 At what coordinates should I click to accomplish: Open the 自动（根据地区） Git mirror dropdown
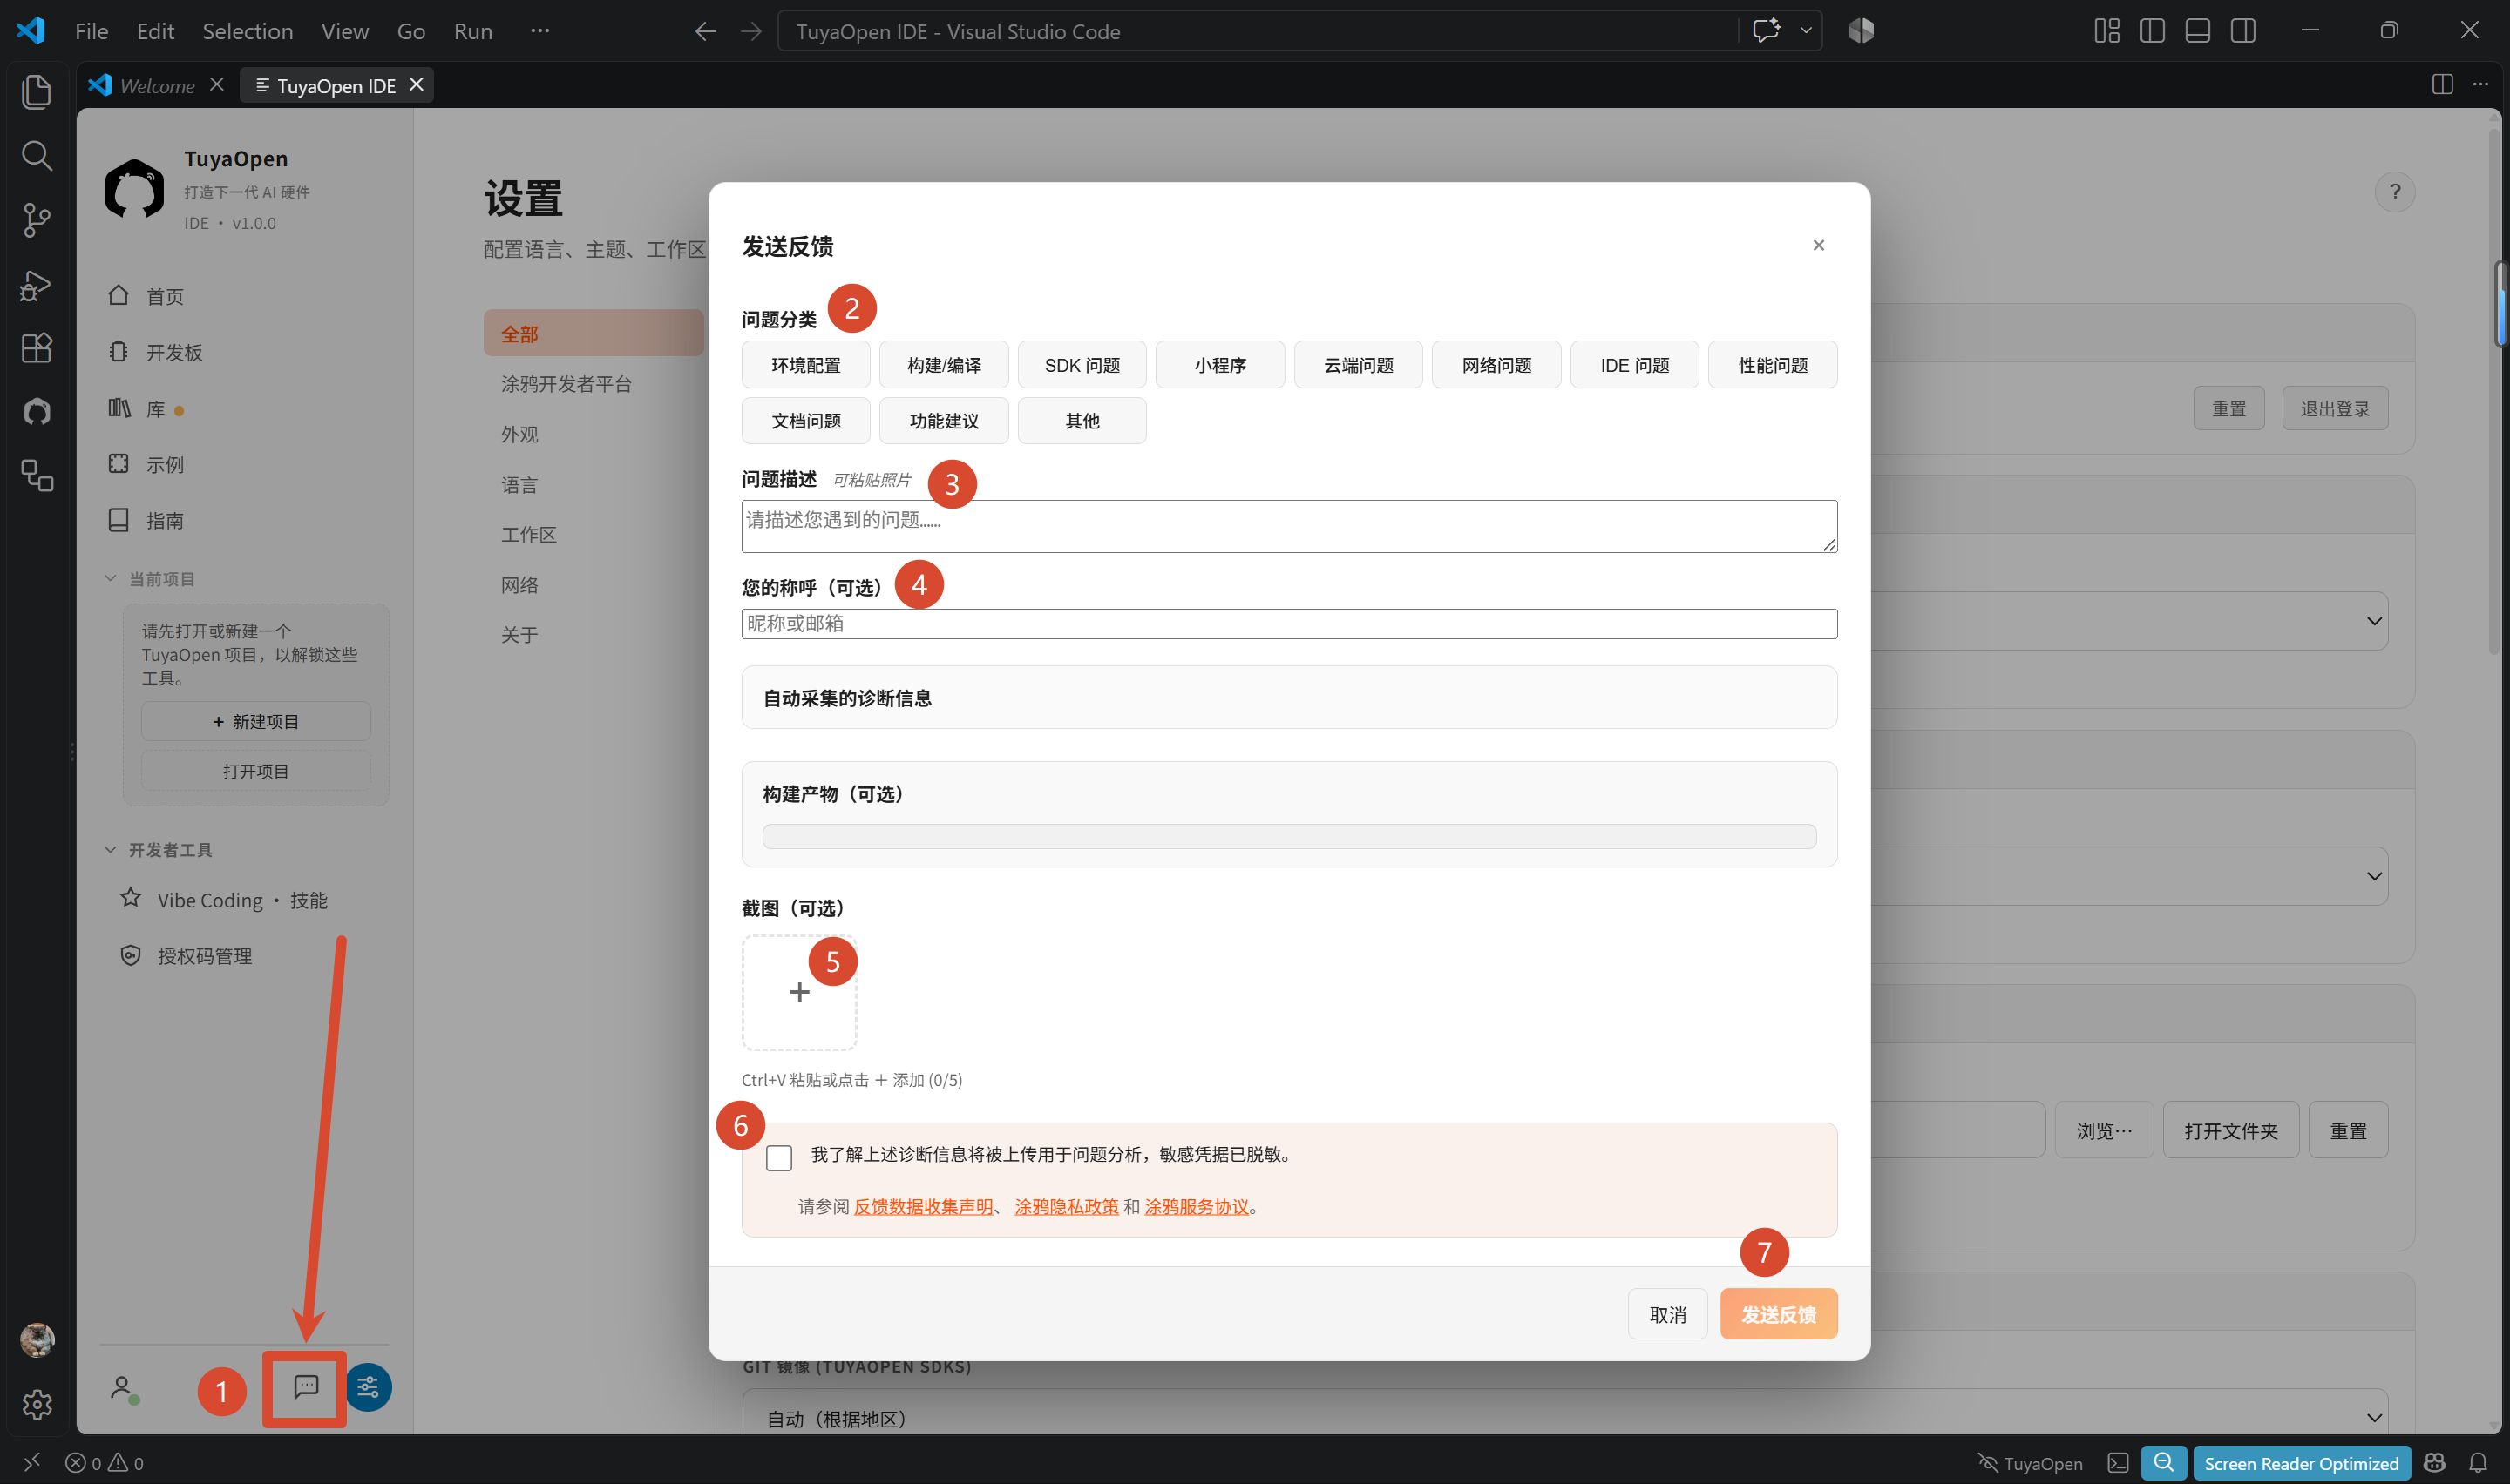tap(1564, 1417)
